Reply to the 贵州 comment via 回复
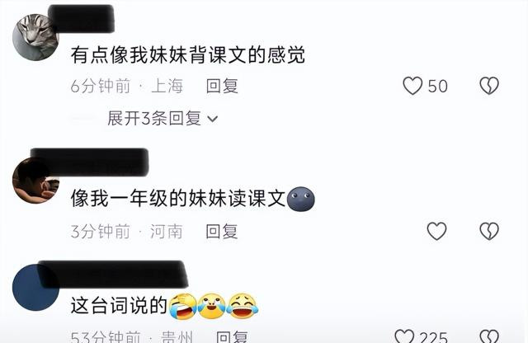This screenshot has width=528, height=343. coord(232,336)
